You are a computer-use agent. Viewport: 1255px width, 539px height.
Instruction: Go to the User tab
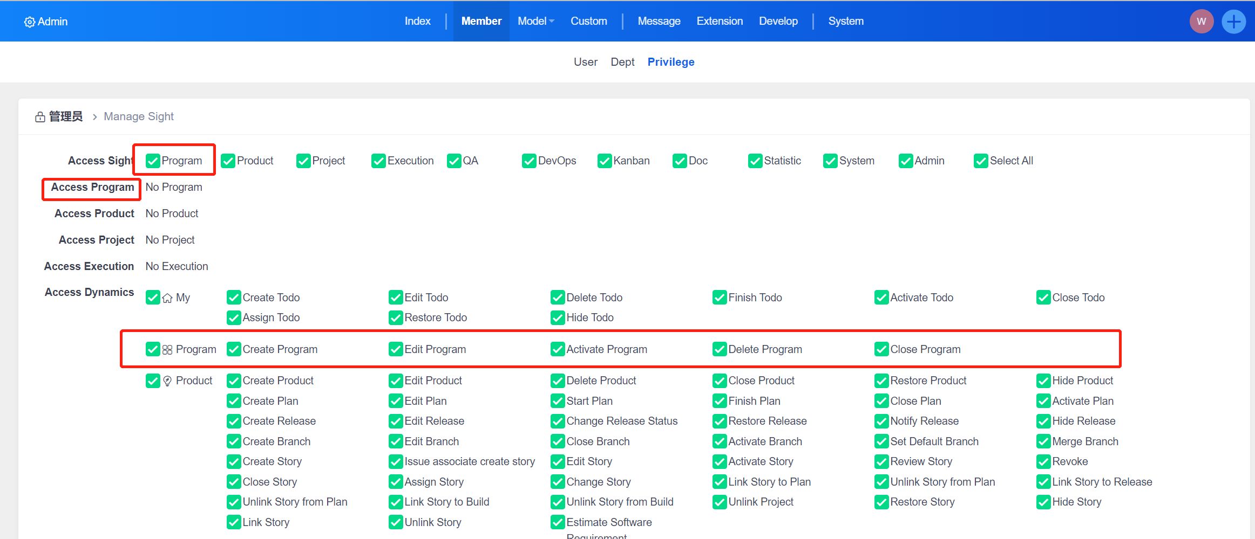click(x=585, y=62)
